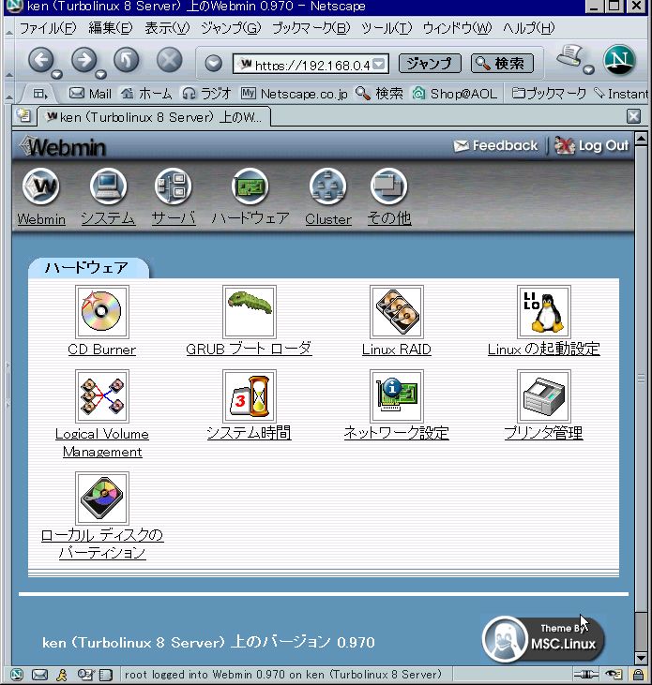The image size is (652, 685).
Task: Close the current browser tab
Action: (633, 116)
